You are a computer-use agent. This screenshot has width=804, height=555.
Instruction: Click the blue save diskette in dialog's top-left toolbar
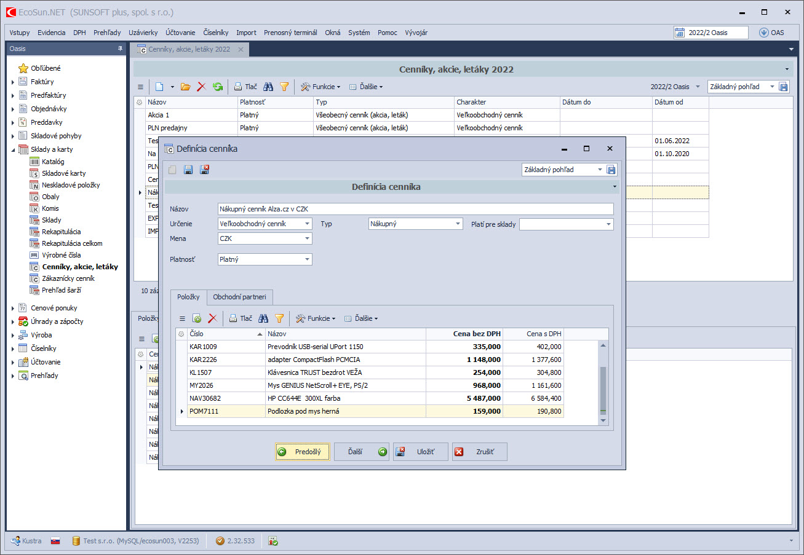188,170
